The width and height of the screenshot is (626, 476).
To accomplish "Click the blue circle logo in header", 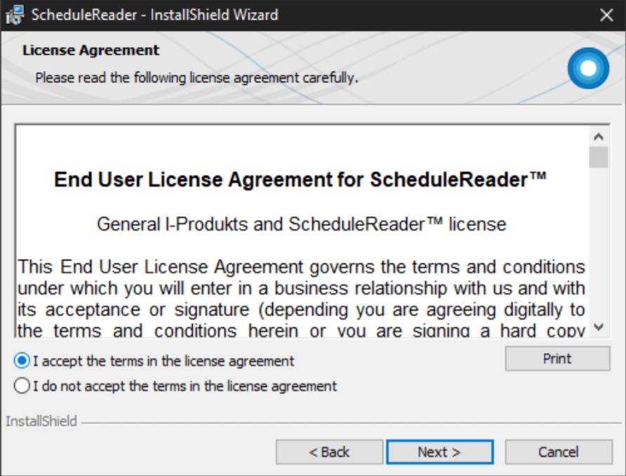I will pyautogui.click(x=589, y=68).
